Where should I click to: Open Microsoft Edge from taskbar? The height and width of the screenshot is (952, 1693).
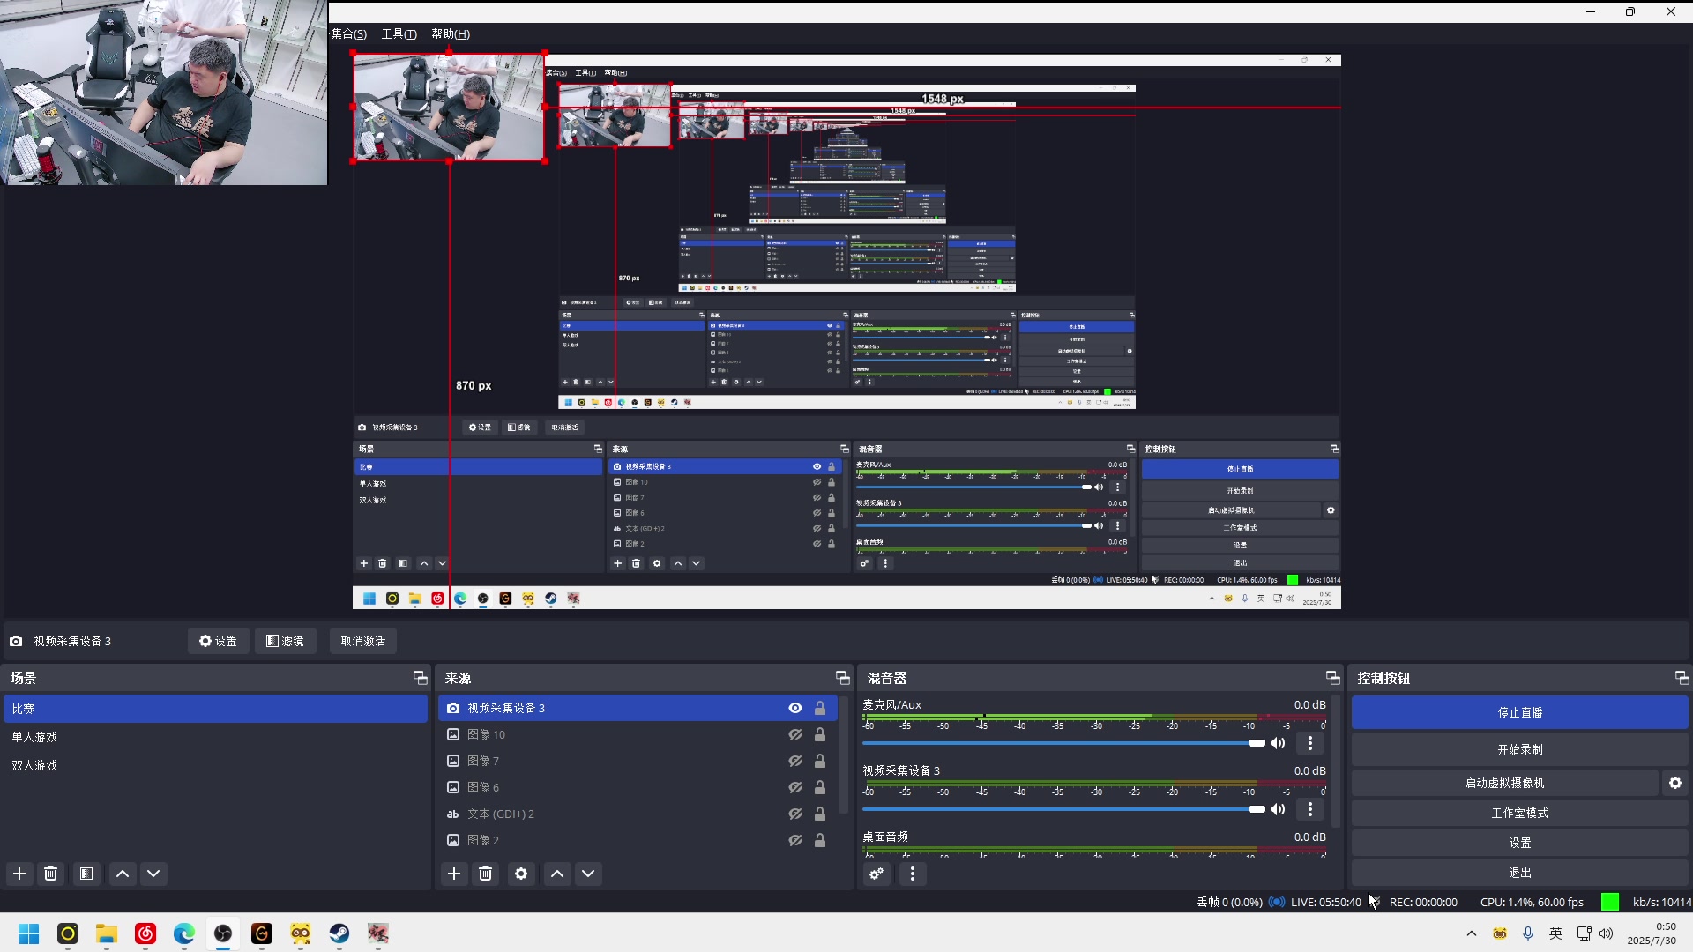[x=184, y=933]
